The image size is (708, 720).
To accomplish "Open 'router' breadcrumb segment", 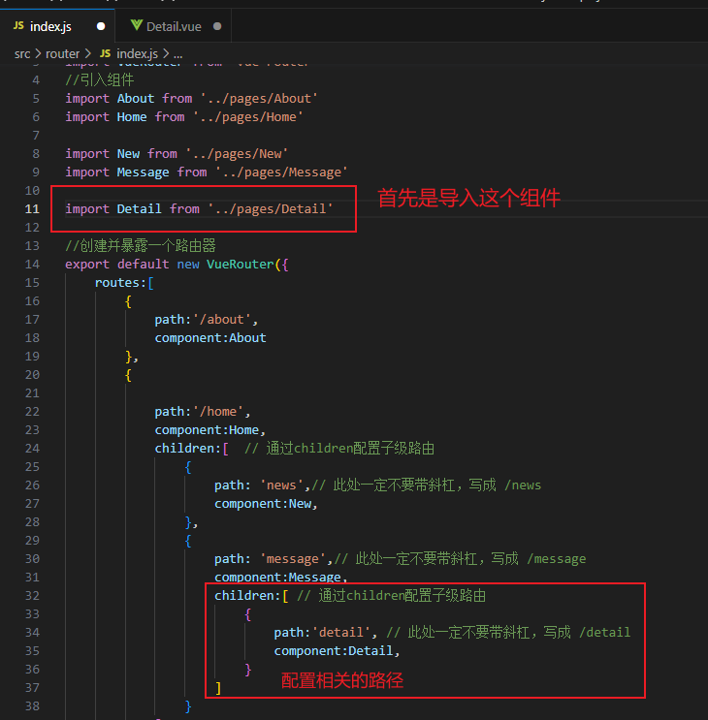I will click(62, 53).
